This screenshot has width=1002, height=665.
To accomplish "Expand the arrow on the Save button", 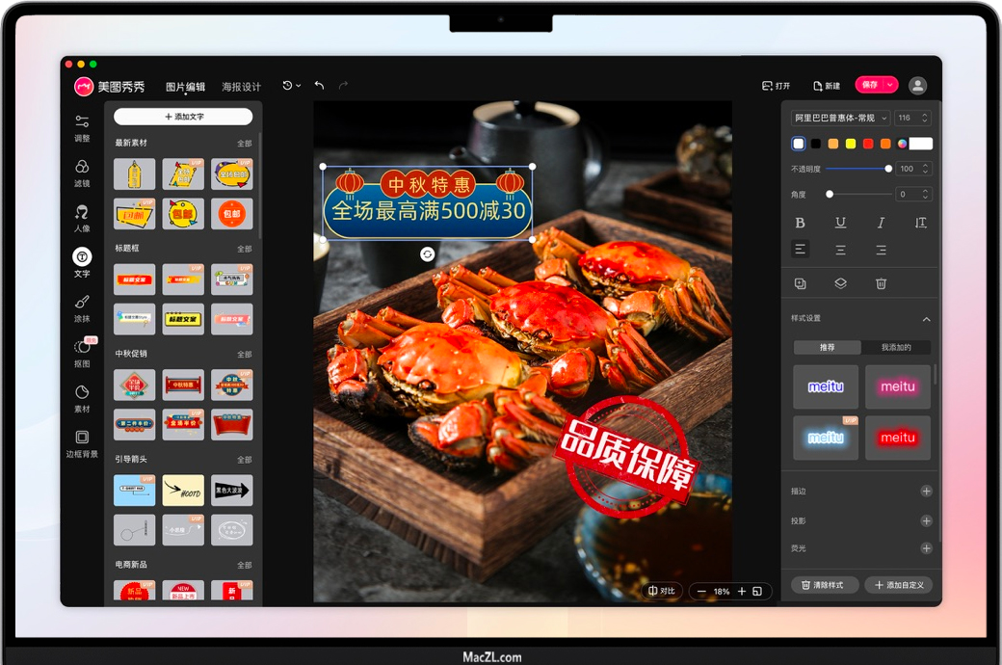I will click(890, 85).
